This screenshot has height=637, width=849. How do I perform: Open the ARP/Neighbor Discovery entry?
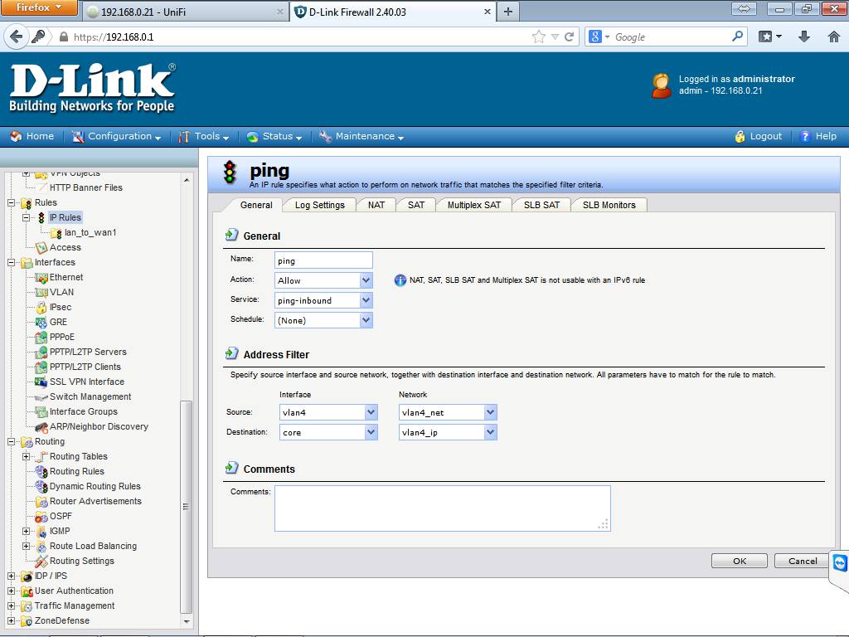click(x=98, y=426)
